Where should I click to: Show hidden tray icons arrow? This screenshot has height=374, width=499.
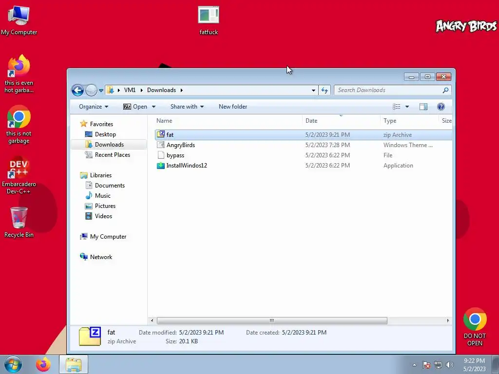(414, 365)
